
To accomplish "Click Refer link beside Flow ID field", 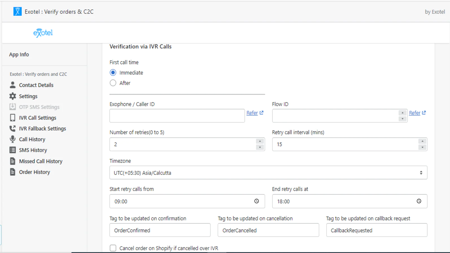I will pos(415,113).
